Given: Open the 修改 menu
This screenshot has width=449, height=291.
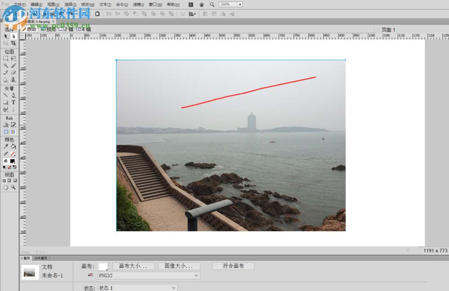Looking at the screenshot, I should (x=88, y=4).
